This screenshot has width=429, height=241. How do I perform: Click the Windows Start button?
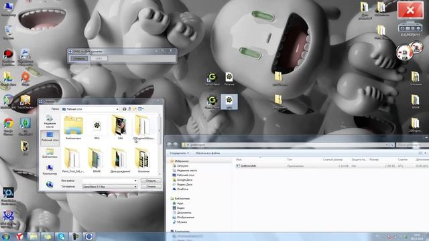click(6, 236)
